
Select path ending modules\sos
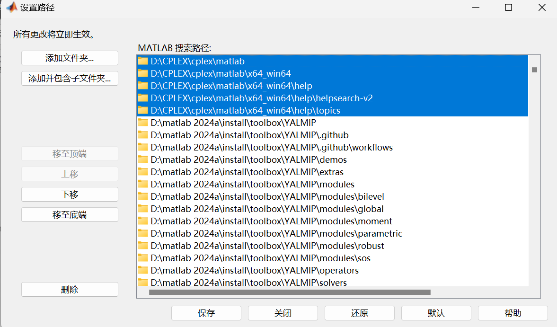click(x=333, y=258)
